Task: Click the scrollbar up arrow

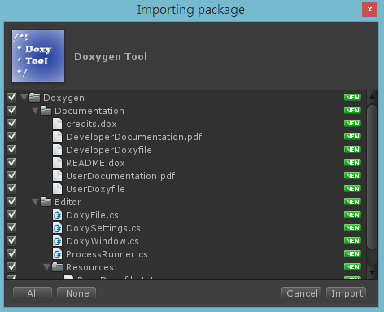Action: pos(373,97)
